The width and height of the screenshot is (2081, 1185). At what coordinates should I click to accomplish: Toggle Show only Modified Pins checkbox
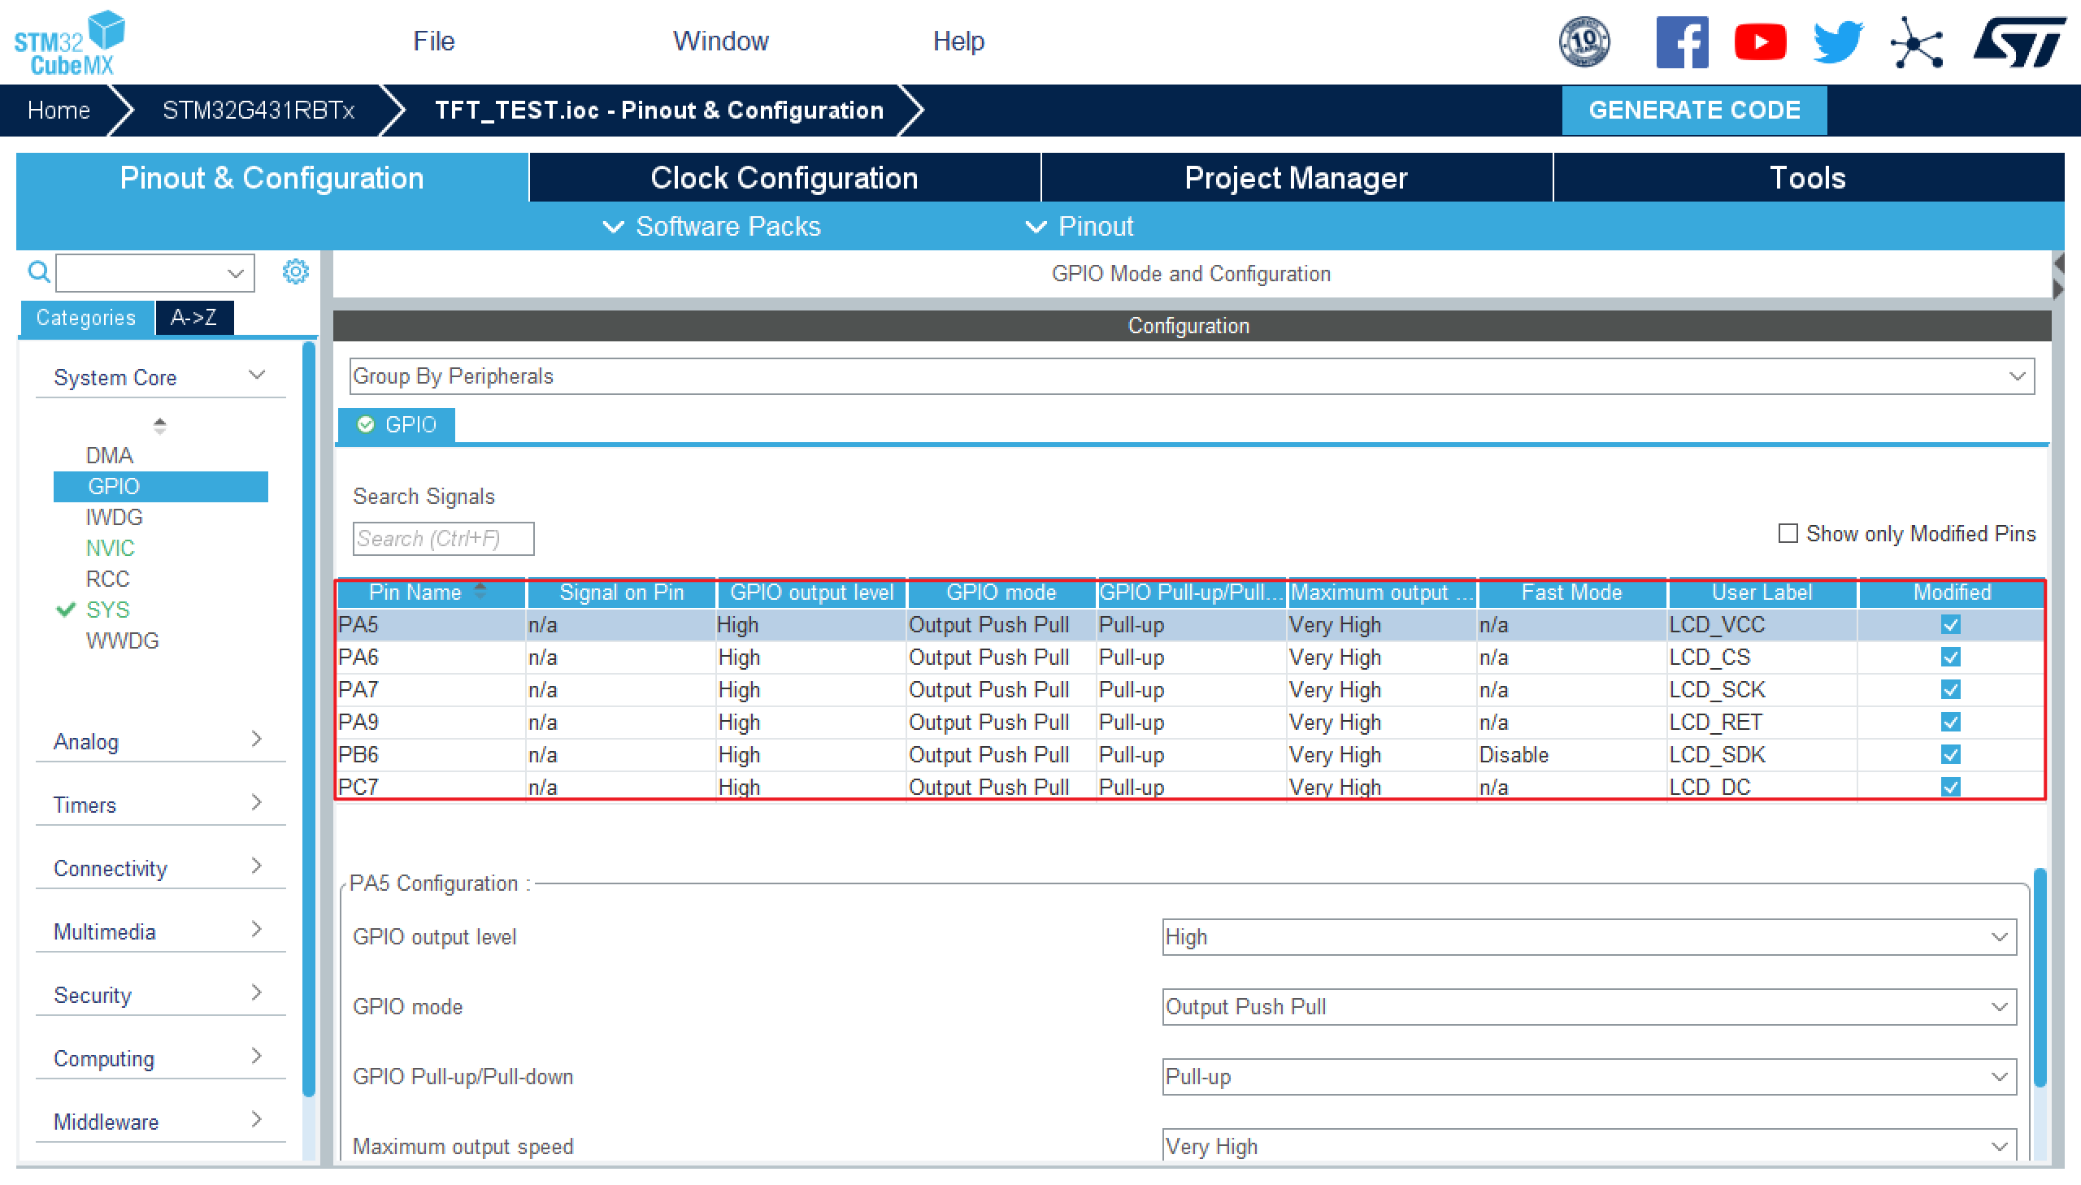(1788, 533)
